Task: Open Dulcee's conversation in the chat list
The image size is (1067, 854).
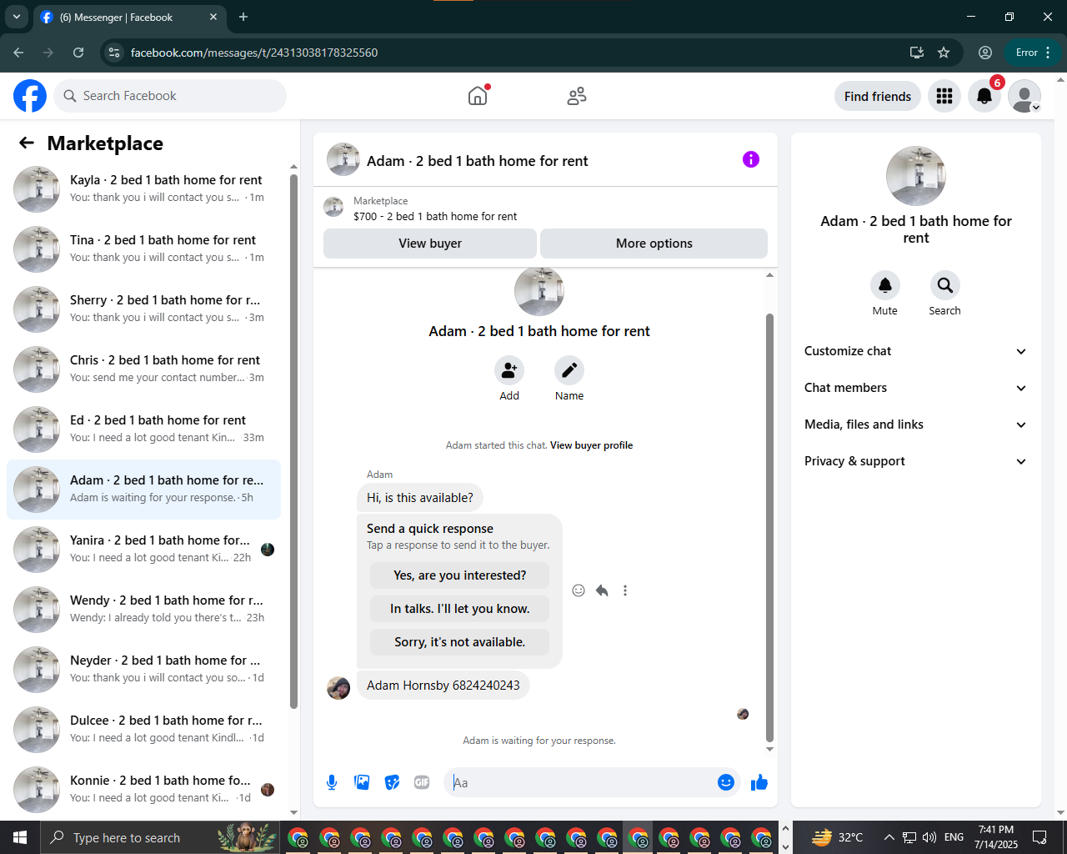Action: [x=143, y=729]
